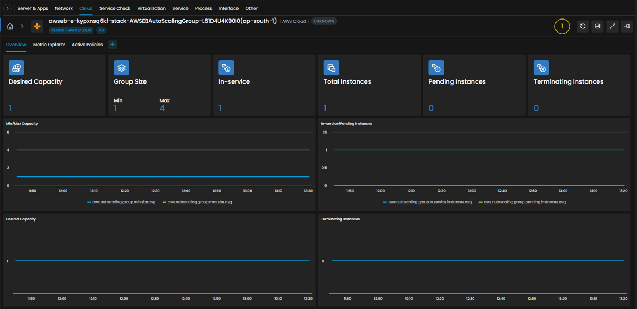637x309 pixels.
Task: Switch to the Network menu
Action: coord(64,8)
